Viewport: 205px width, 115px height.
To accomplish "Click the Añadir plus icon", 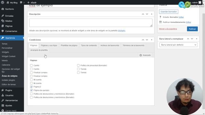I will pos(29,3).
